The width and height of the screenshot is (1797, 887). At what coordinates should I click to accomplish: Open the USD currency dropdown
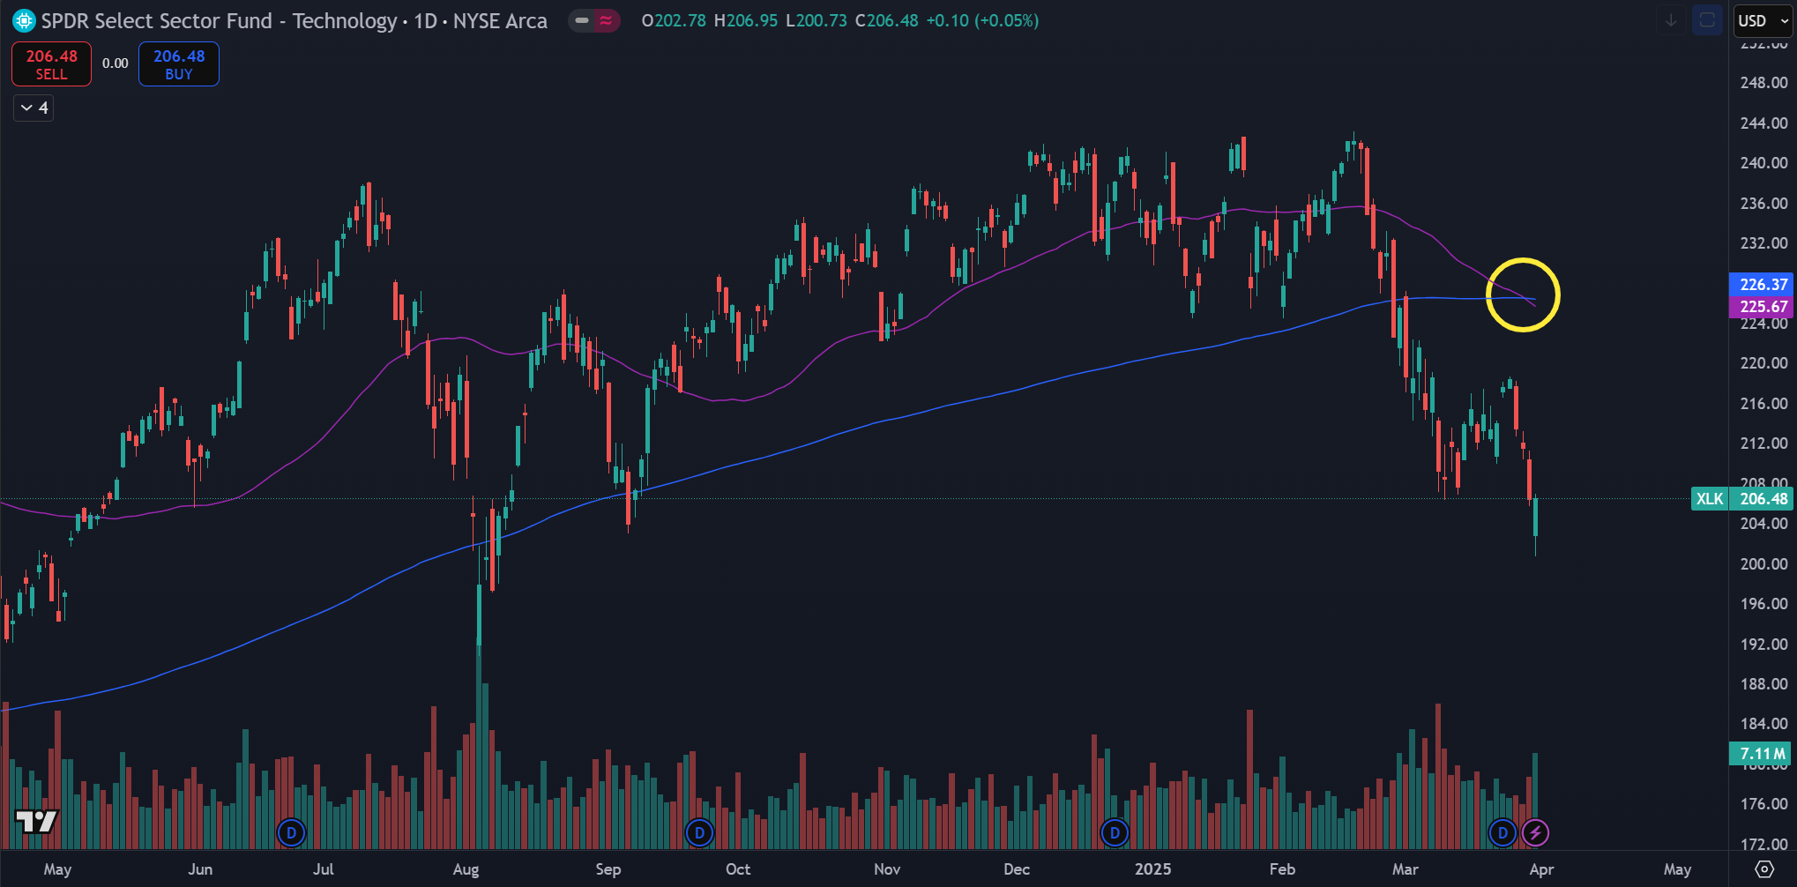(1762, 20)
